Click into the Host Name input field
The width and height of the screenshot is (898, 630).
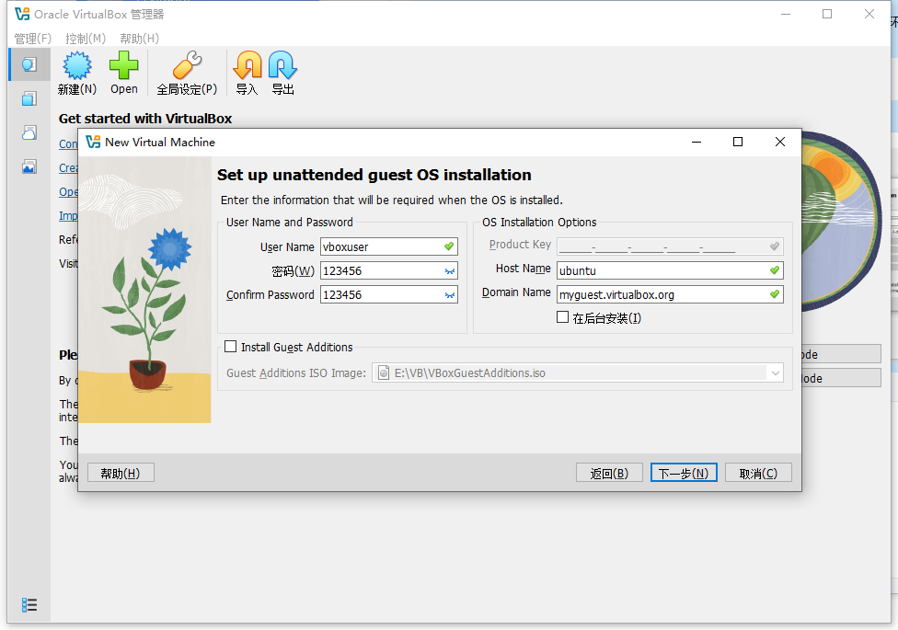point(661,270)
